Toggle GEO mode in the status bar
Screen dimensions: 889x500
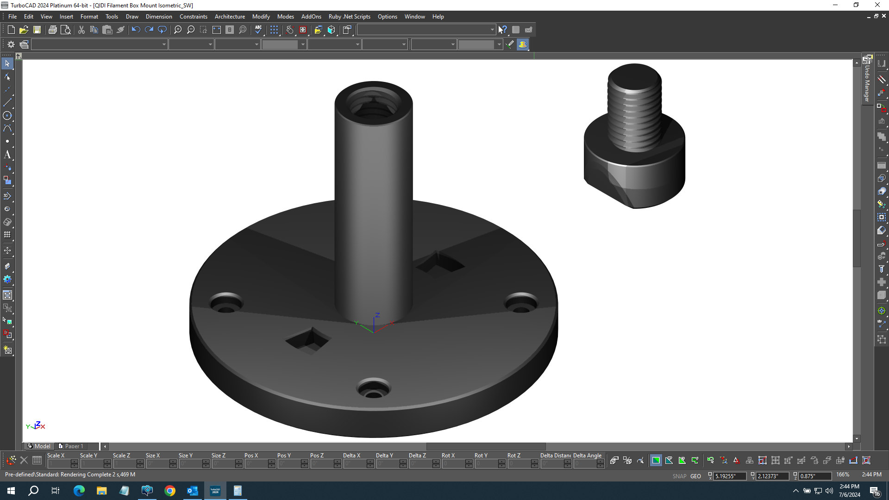[696, 476]
